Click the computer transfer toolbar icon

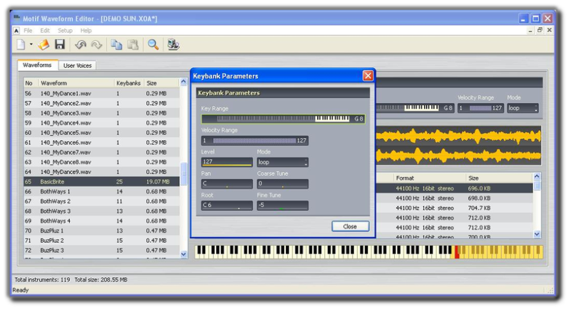[x=173, y=44]
